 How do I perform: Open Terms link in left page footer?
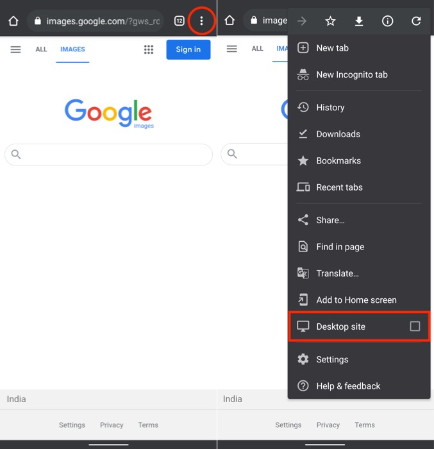click(x=148, y=425)
